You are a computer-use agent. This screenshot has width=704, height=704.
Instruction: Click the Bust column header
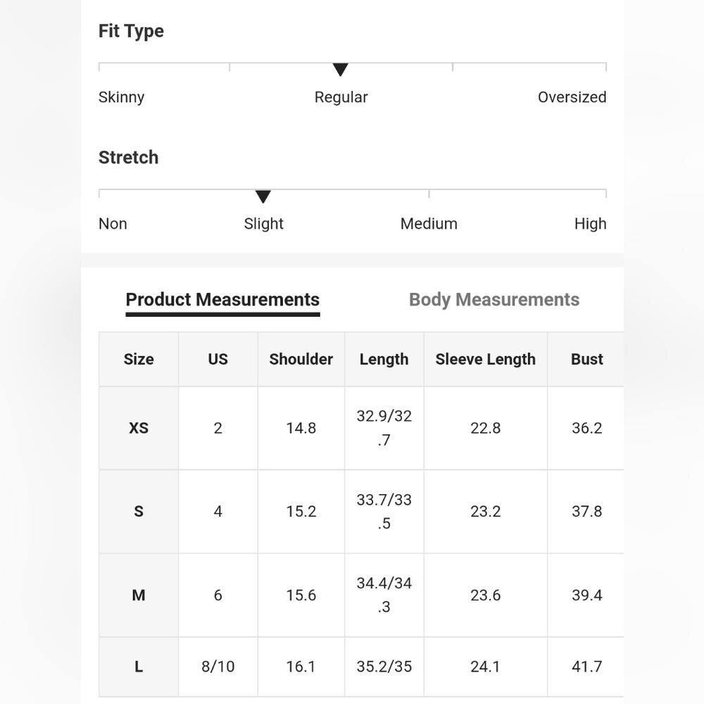(x=586, y=359)
